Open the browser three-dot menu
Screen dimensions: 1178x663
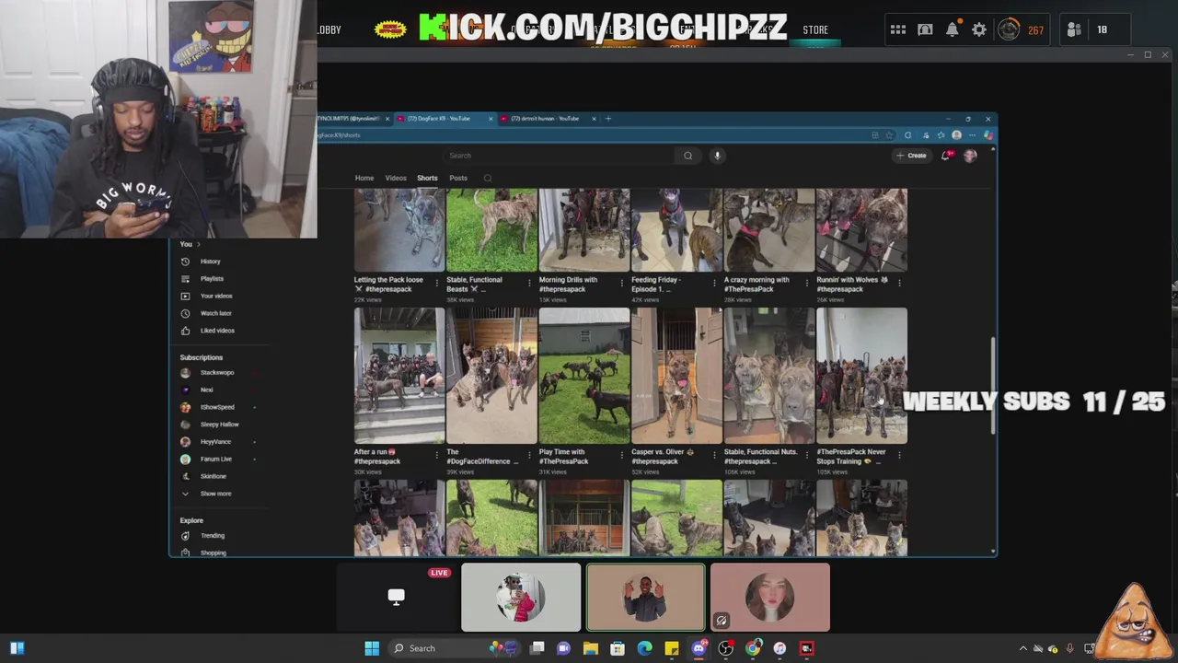point(972,135)
